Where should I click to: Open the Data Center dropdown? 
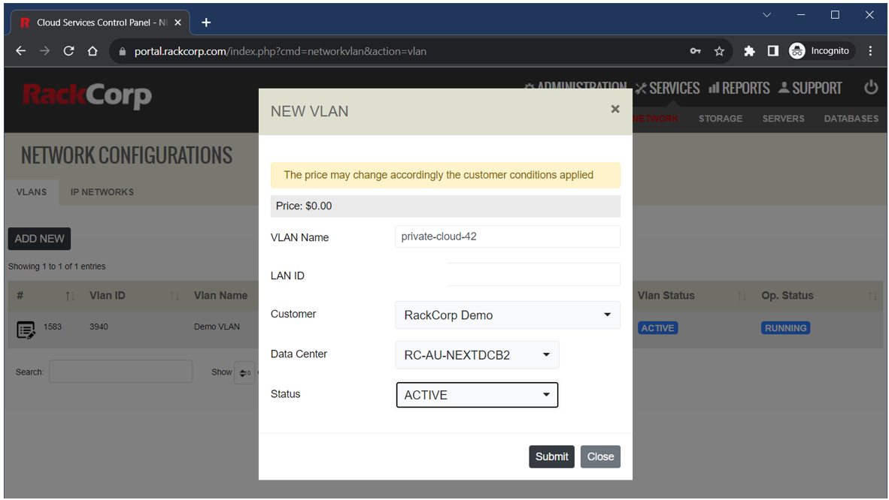(477, 355)
